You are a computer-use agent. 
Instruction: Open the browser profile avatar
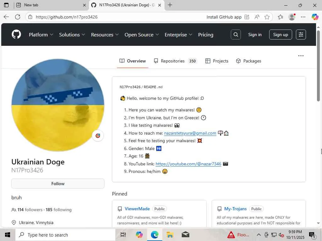tap(292, 17)
